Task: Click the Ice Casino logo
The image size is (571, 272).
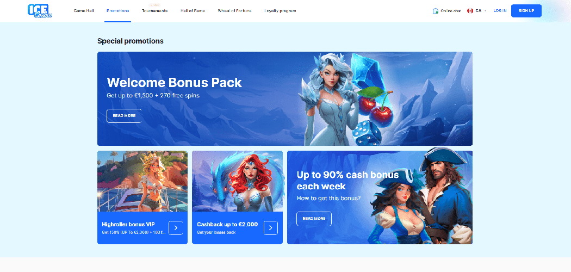Action: (40, 11)
